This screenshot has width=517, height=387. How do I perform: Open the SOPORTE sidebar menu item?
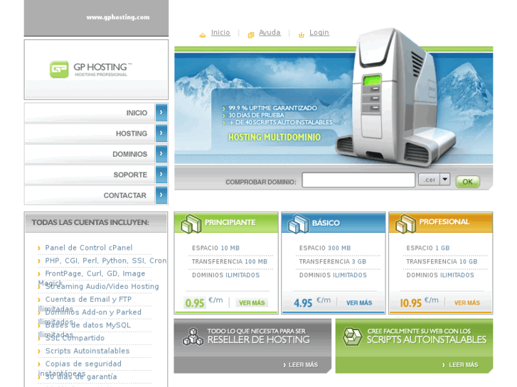coord(96,175)
